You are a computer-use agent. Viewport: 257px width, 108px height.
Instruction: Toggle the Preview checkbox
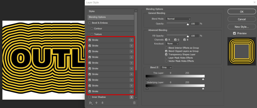(234, 33)
